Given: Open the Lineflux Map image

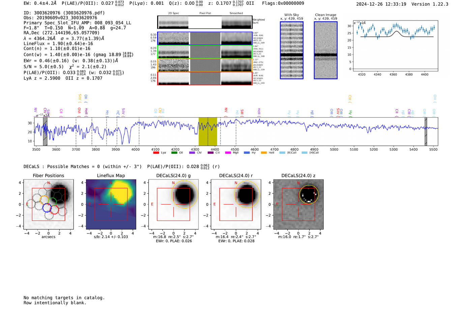Looking at the screenshot, I should tap(111, 204).
